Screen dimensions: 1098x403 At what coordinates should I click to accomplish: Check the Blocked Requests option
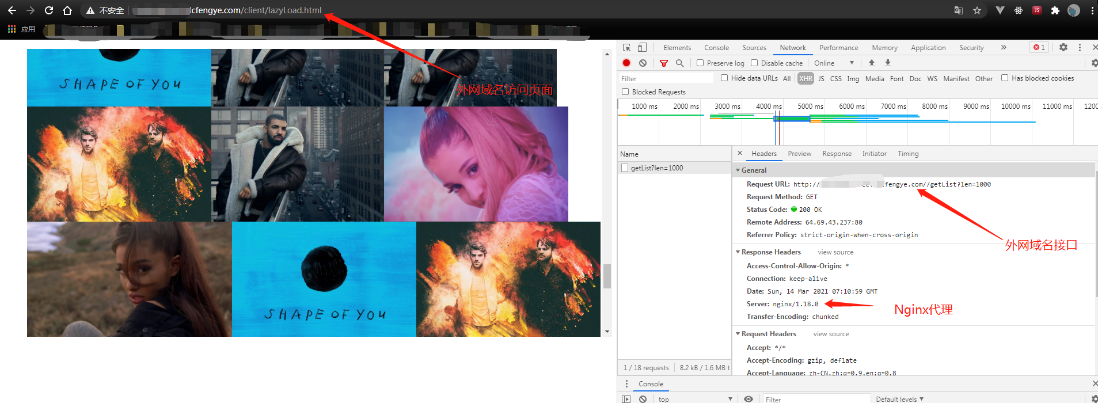pos(625,92)
